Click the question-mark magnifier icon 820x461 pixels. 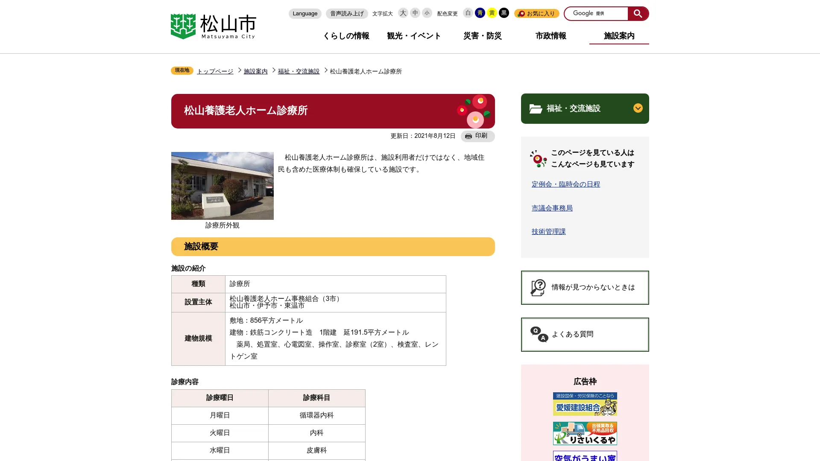point(538,288)
